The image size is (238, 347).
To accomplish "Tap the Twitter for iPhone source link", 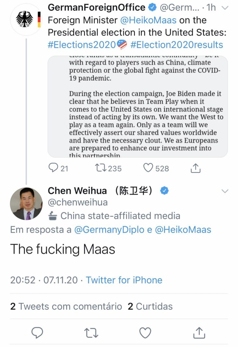I will [124, 280].
